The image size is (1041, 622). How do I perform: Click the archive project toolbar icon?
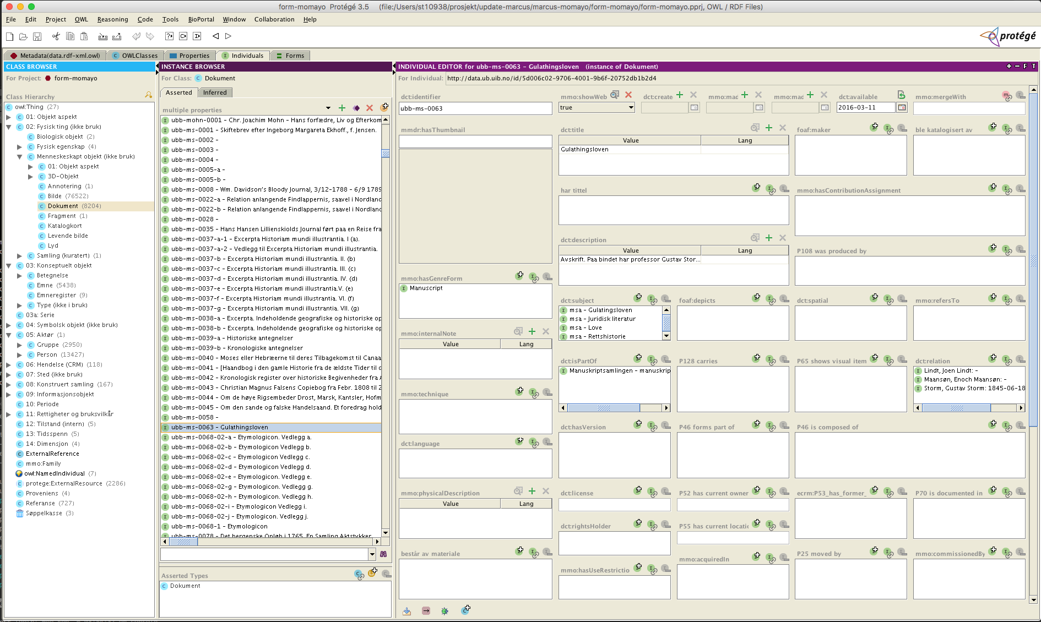[x=102, y=36]
